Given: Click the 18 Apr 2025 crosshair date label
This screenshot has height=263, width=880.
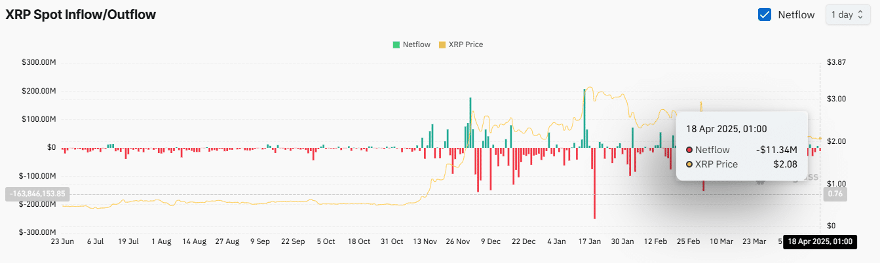Looking at the screenshot, I should pos(819,241).
